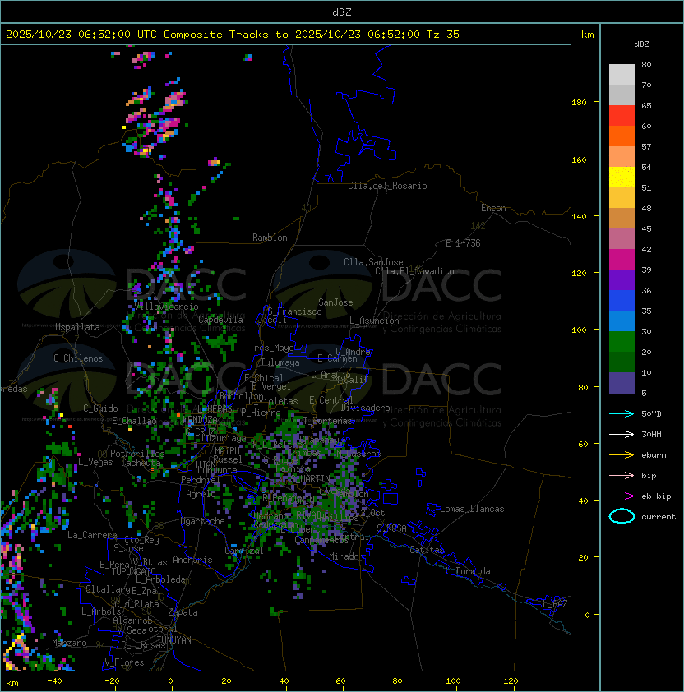Click the 'Agrelo' map label
This screenshot has height=692, width=684.
[201, 494]
